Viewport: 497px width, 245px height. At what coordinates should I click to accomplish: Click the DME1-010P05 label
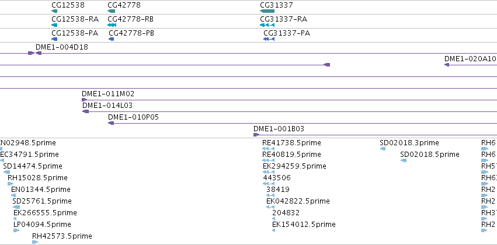(133, 117)
